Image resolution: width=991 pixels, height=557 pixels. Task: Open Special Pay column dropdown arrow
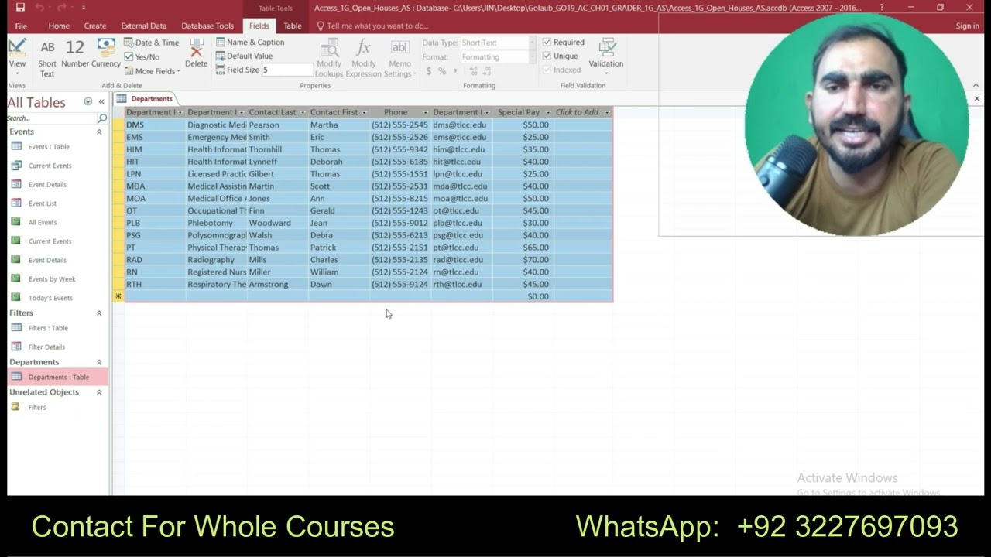point(547,113)
